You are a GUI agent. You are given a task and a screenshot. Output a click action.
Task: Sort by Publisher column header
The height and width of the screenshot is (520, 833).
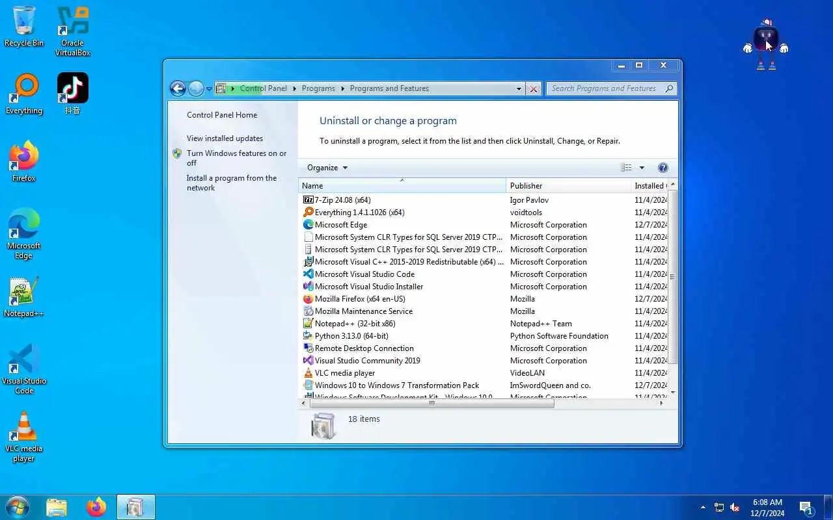568,186
